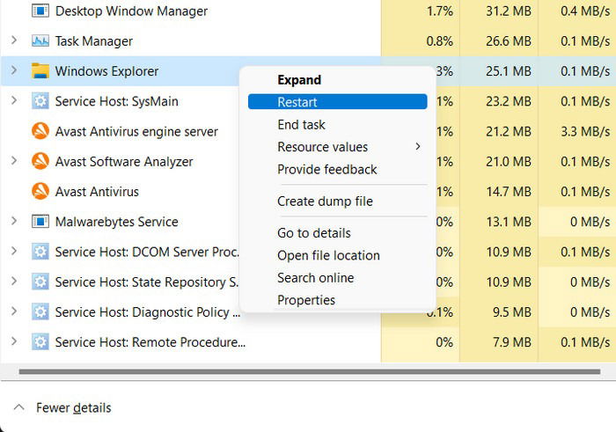Viewport: 616px width, 432px height.
Task: Click the Service Host: Remote Procedure gear icon
Action: [x=40, y=342]
